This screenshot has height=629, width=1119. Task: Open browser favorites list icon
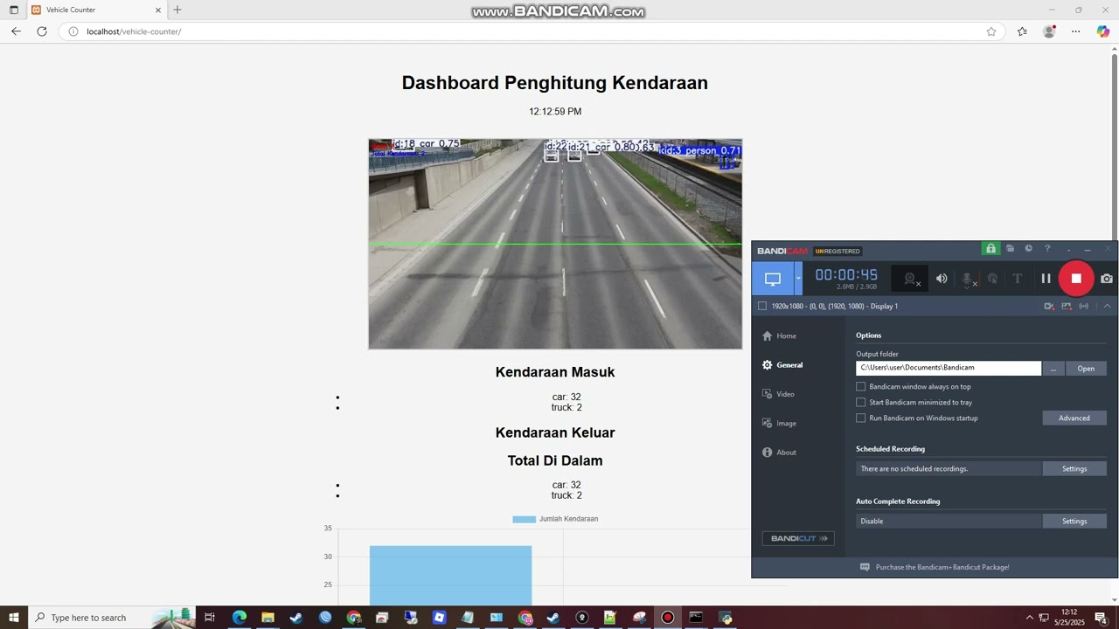point(1022,31)
